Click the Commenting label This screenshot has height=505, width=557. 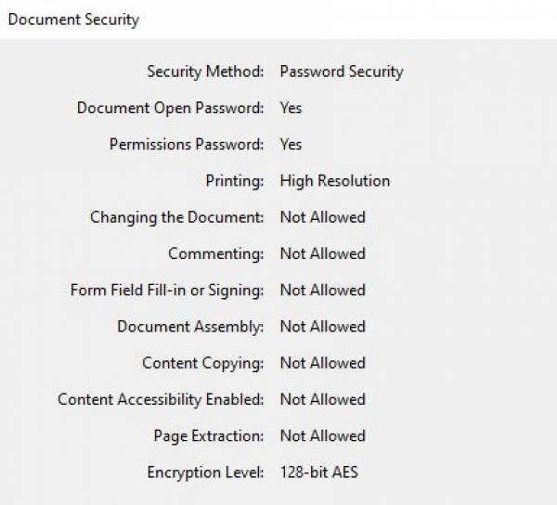(x=215, y=253)
